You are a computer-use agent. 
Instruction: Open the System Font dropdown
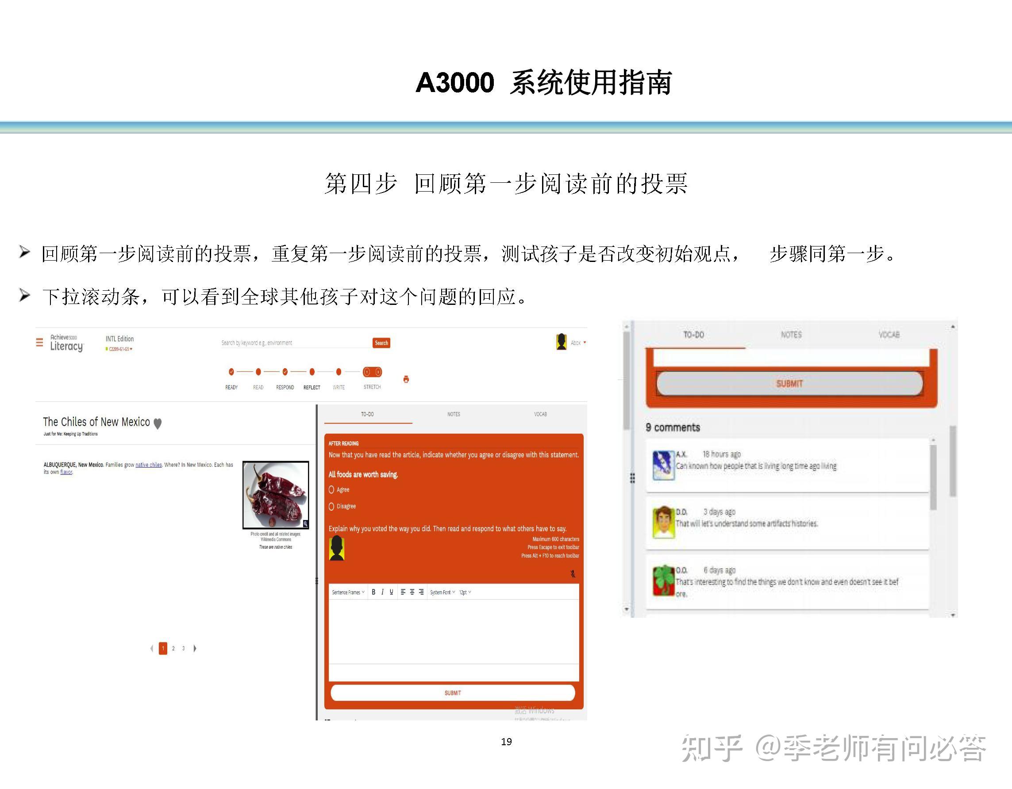(443, 592)
